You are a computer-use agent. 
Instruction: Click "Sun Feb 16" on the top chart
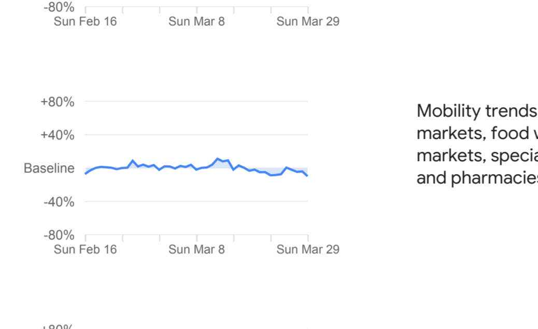[x=85, y=22]
